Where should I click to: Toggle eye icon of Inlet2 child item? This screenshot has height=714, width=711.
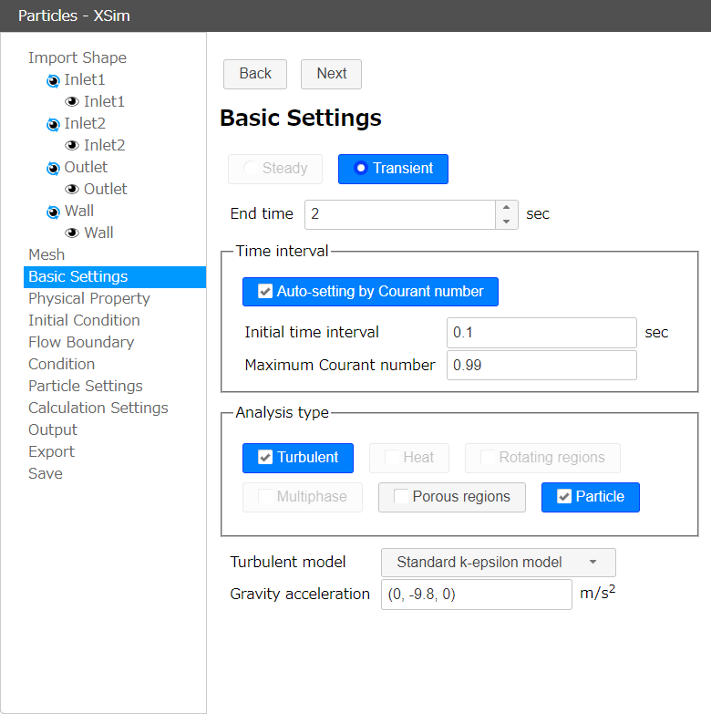coord(72,145)
